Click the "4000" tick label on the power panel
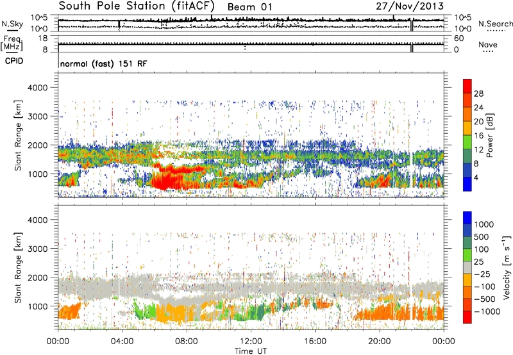513x355 pixels. click(x=37, y=88)
